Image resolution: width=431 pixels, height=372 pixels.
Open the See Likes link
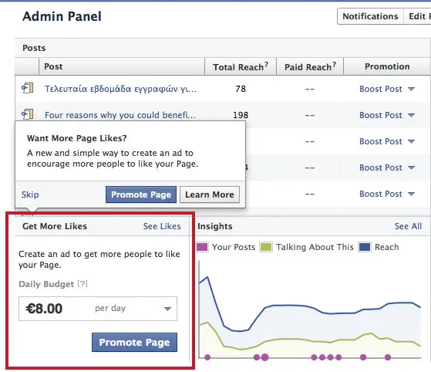162,226
